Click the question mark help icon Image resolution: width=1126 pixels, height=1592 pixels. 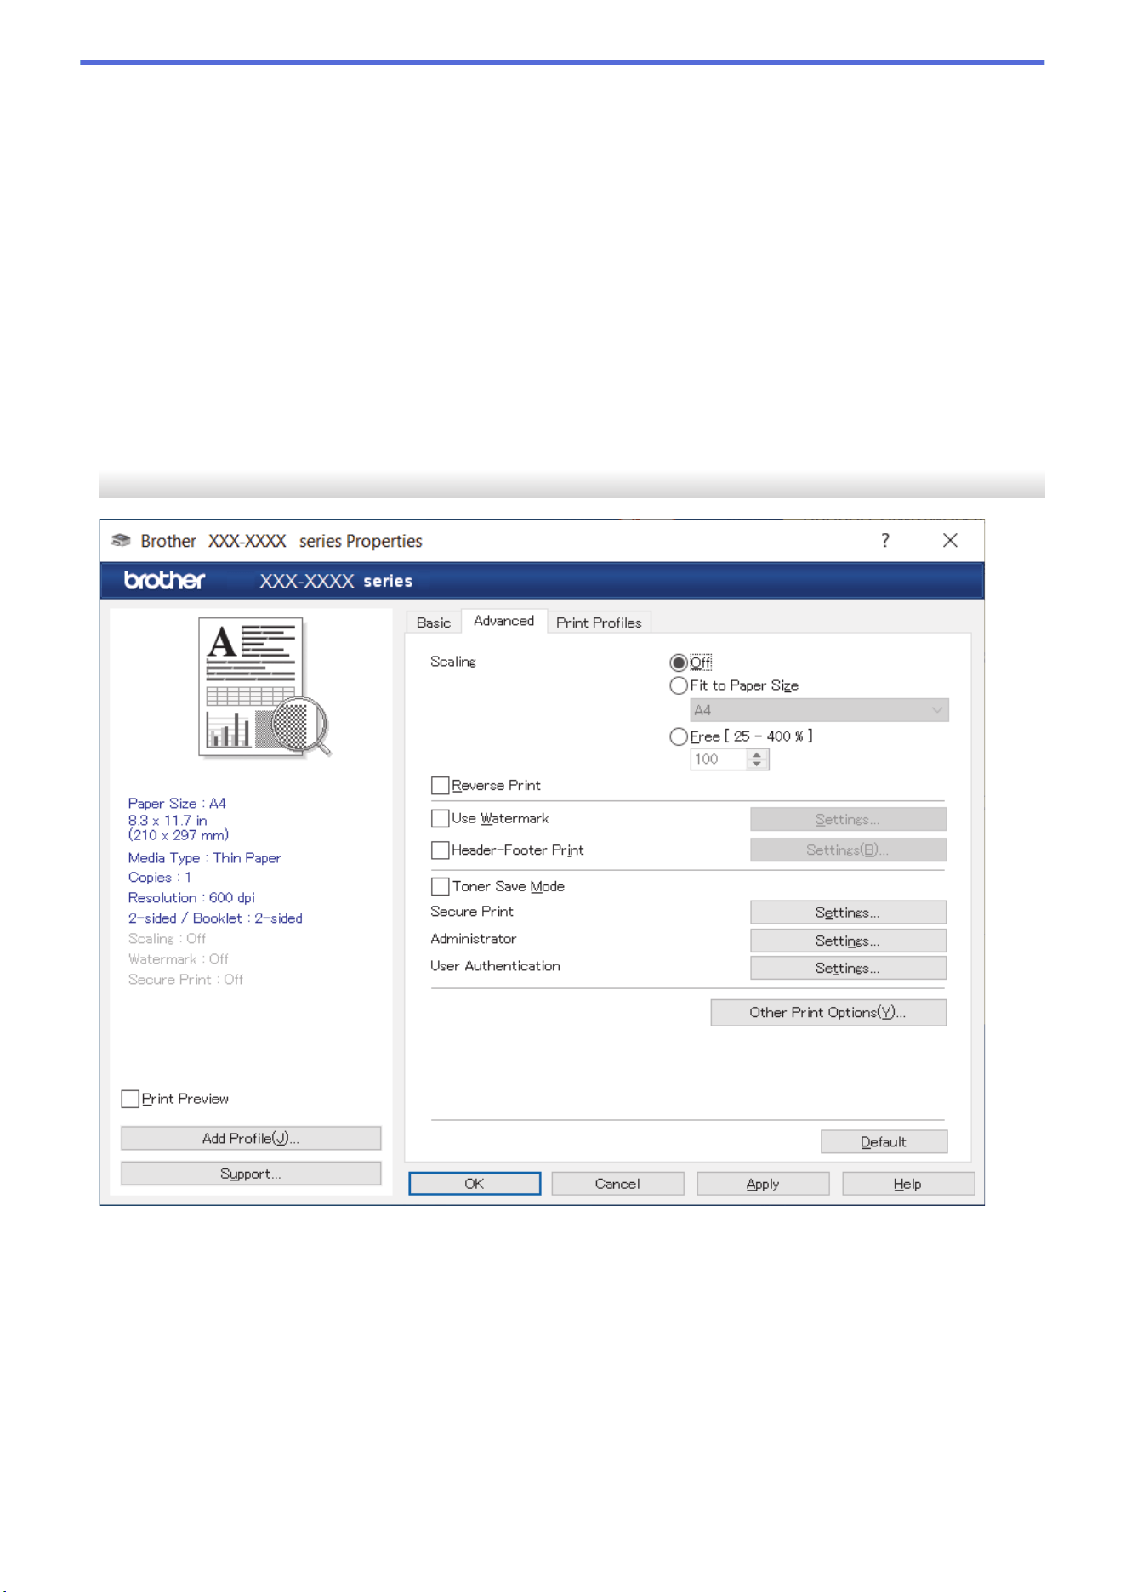[885, 541]
